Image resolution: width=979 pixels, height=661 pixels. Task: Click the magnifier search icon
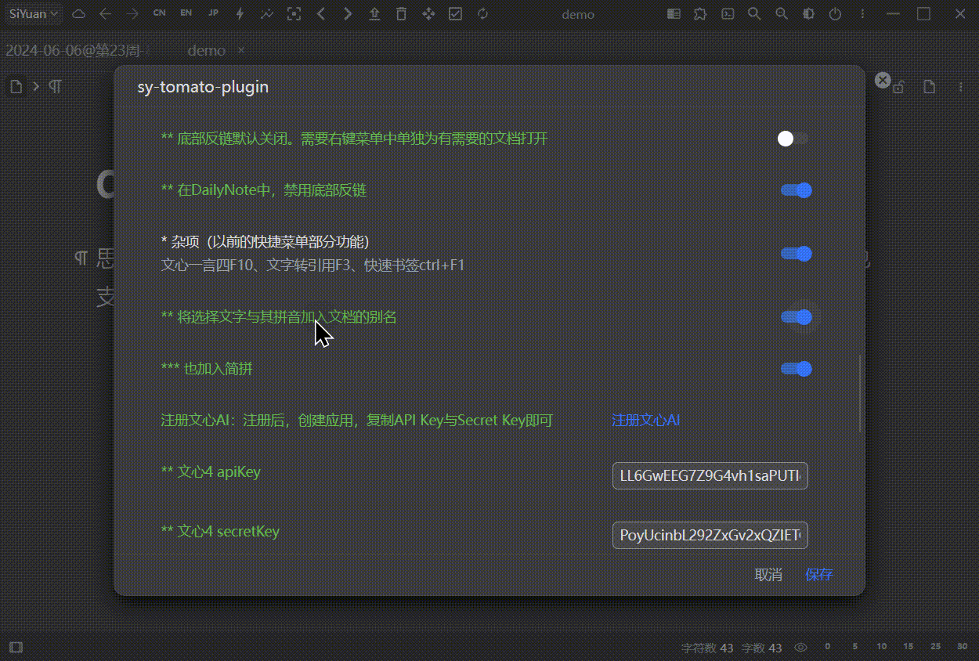tap(754, 14)
